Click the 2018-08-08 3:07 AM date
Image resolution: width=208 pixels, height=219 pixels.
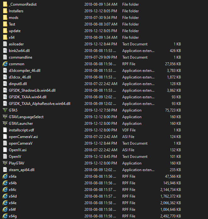(101, 24)
